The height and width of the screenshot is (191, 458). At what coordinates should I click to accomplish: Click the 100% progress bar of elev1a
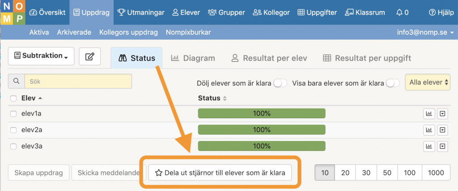[x=262, y=114]
